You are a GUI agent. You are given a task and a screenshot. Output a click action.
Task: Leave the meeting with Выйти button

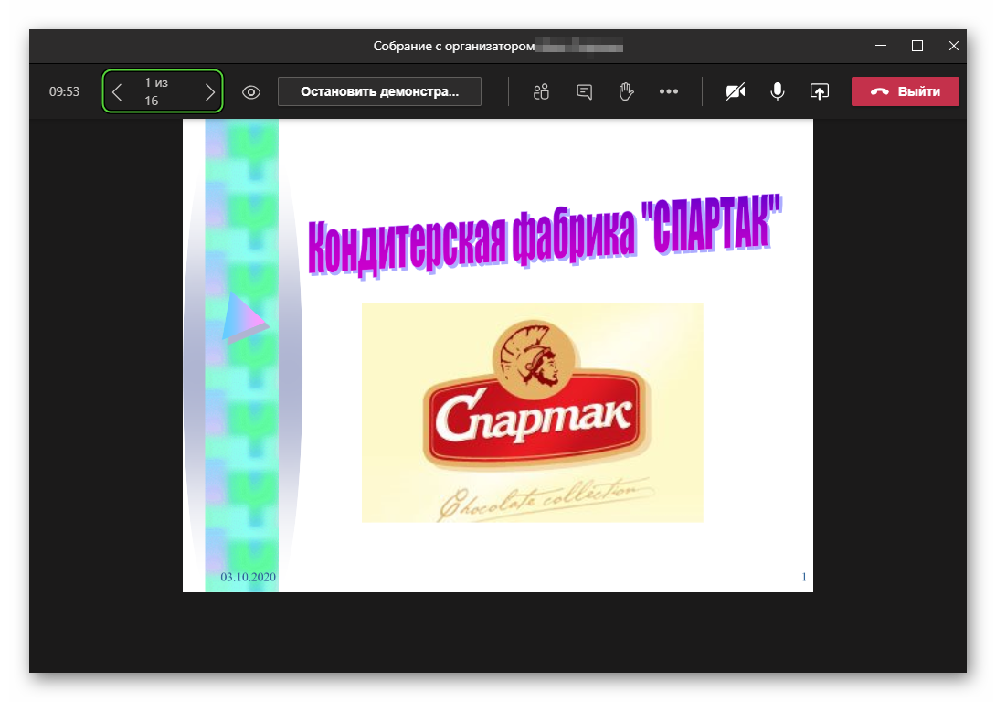click(906, 91)
